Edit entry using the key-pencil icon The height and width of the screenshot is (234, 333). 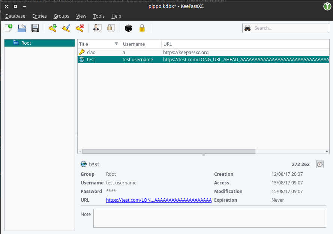(x=66, y=28)
